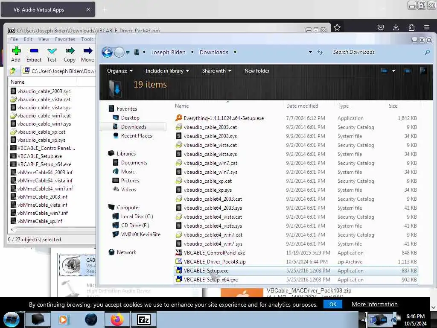Open the 7-Zip View menu

pyautogui.click(x=44, y=39)
